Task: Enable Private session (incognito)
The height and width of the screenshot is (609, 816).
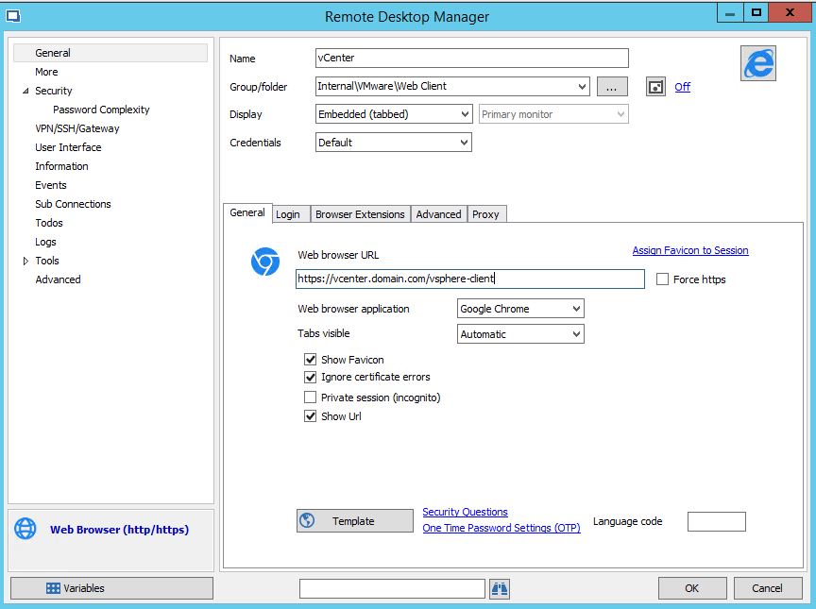Action: pos(310,398)
